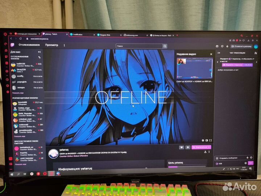Open the Get Bits diamond icon
Screen dimensions: 261x196
[x=227, y=46]
